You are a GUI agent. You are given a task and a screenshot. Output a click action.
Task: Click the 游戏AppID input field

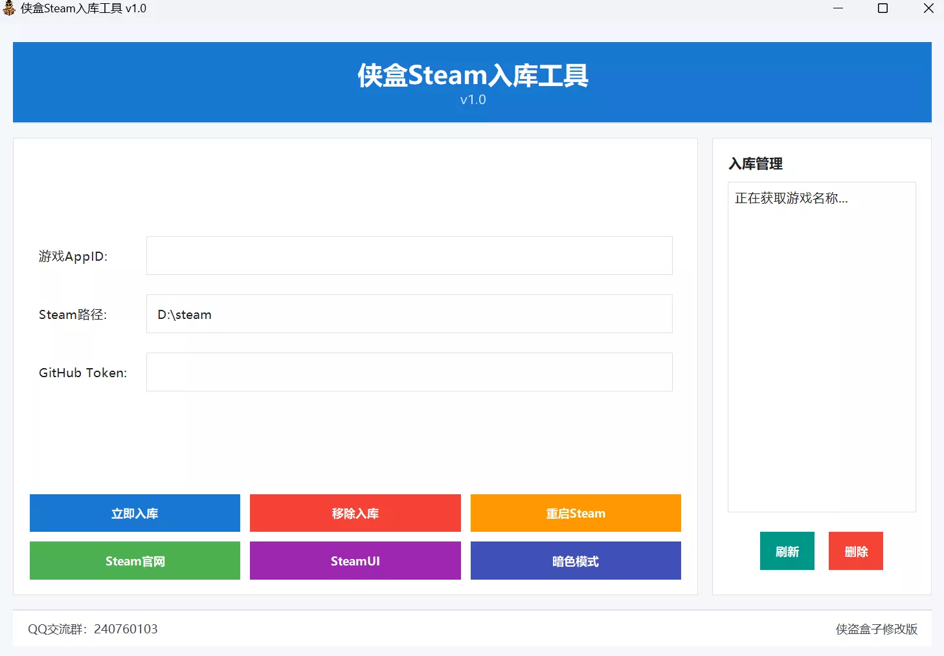click(409, 256)
